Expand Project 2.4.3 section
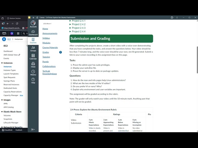This screenshot has width=198, height=148. pyautogui.click(x=78, y=28)
